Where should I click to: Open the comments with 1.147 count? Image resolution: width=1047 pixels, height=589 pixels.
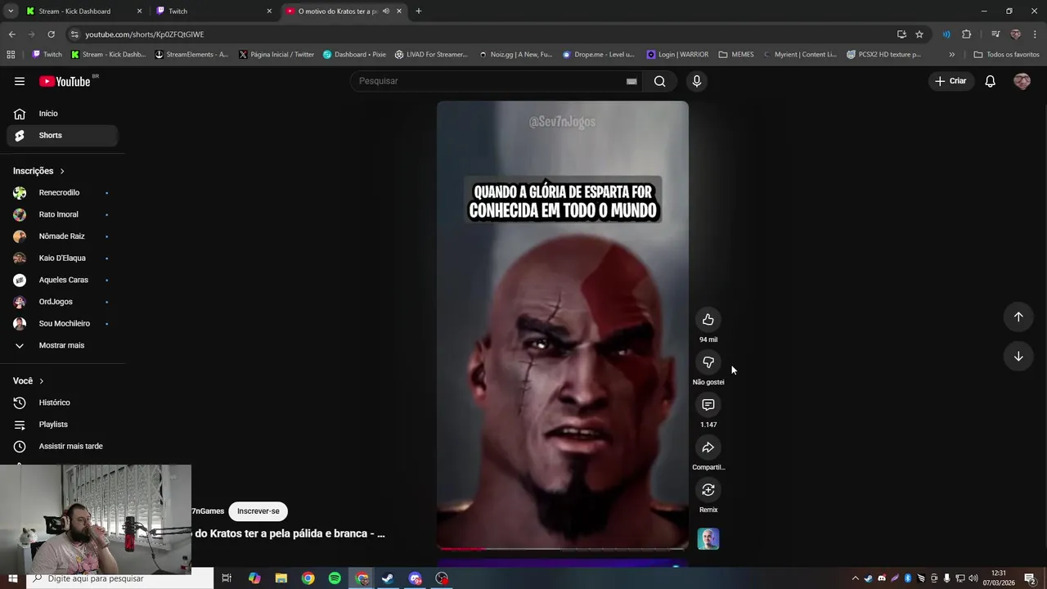tap(708, 405)
